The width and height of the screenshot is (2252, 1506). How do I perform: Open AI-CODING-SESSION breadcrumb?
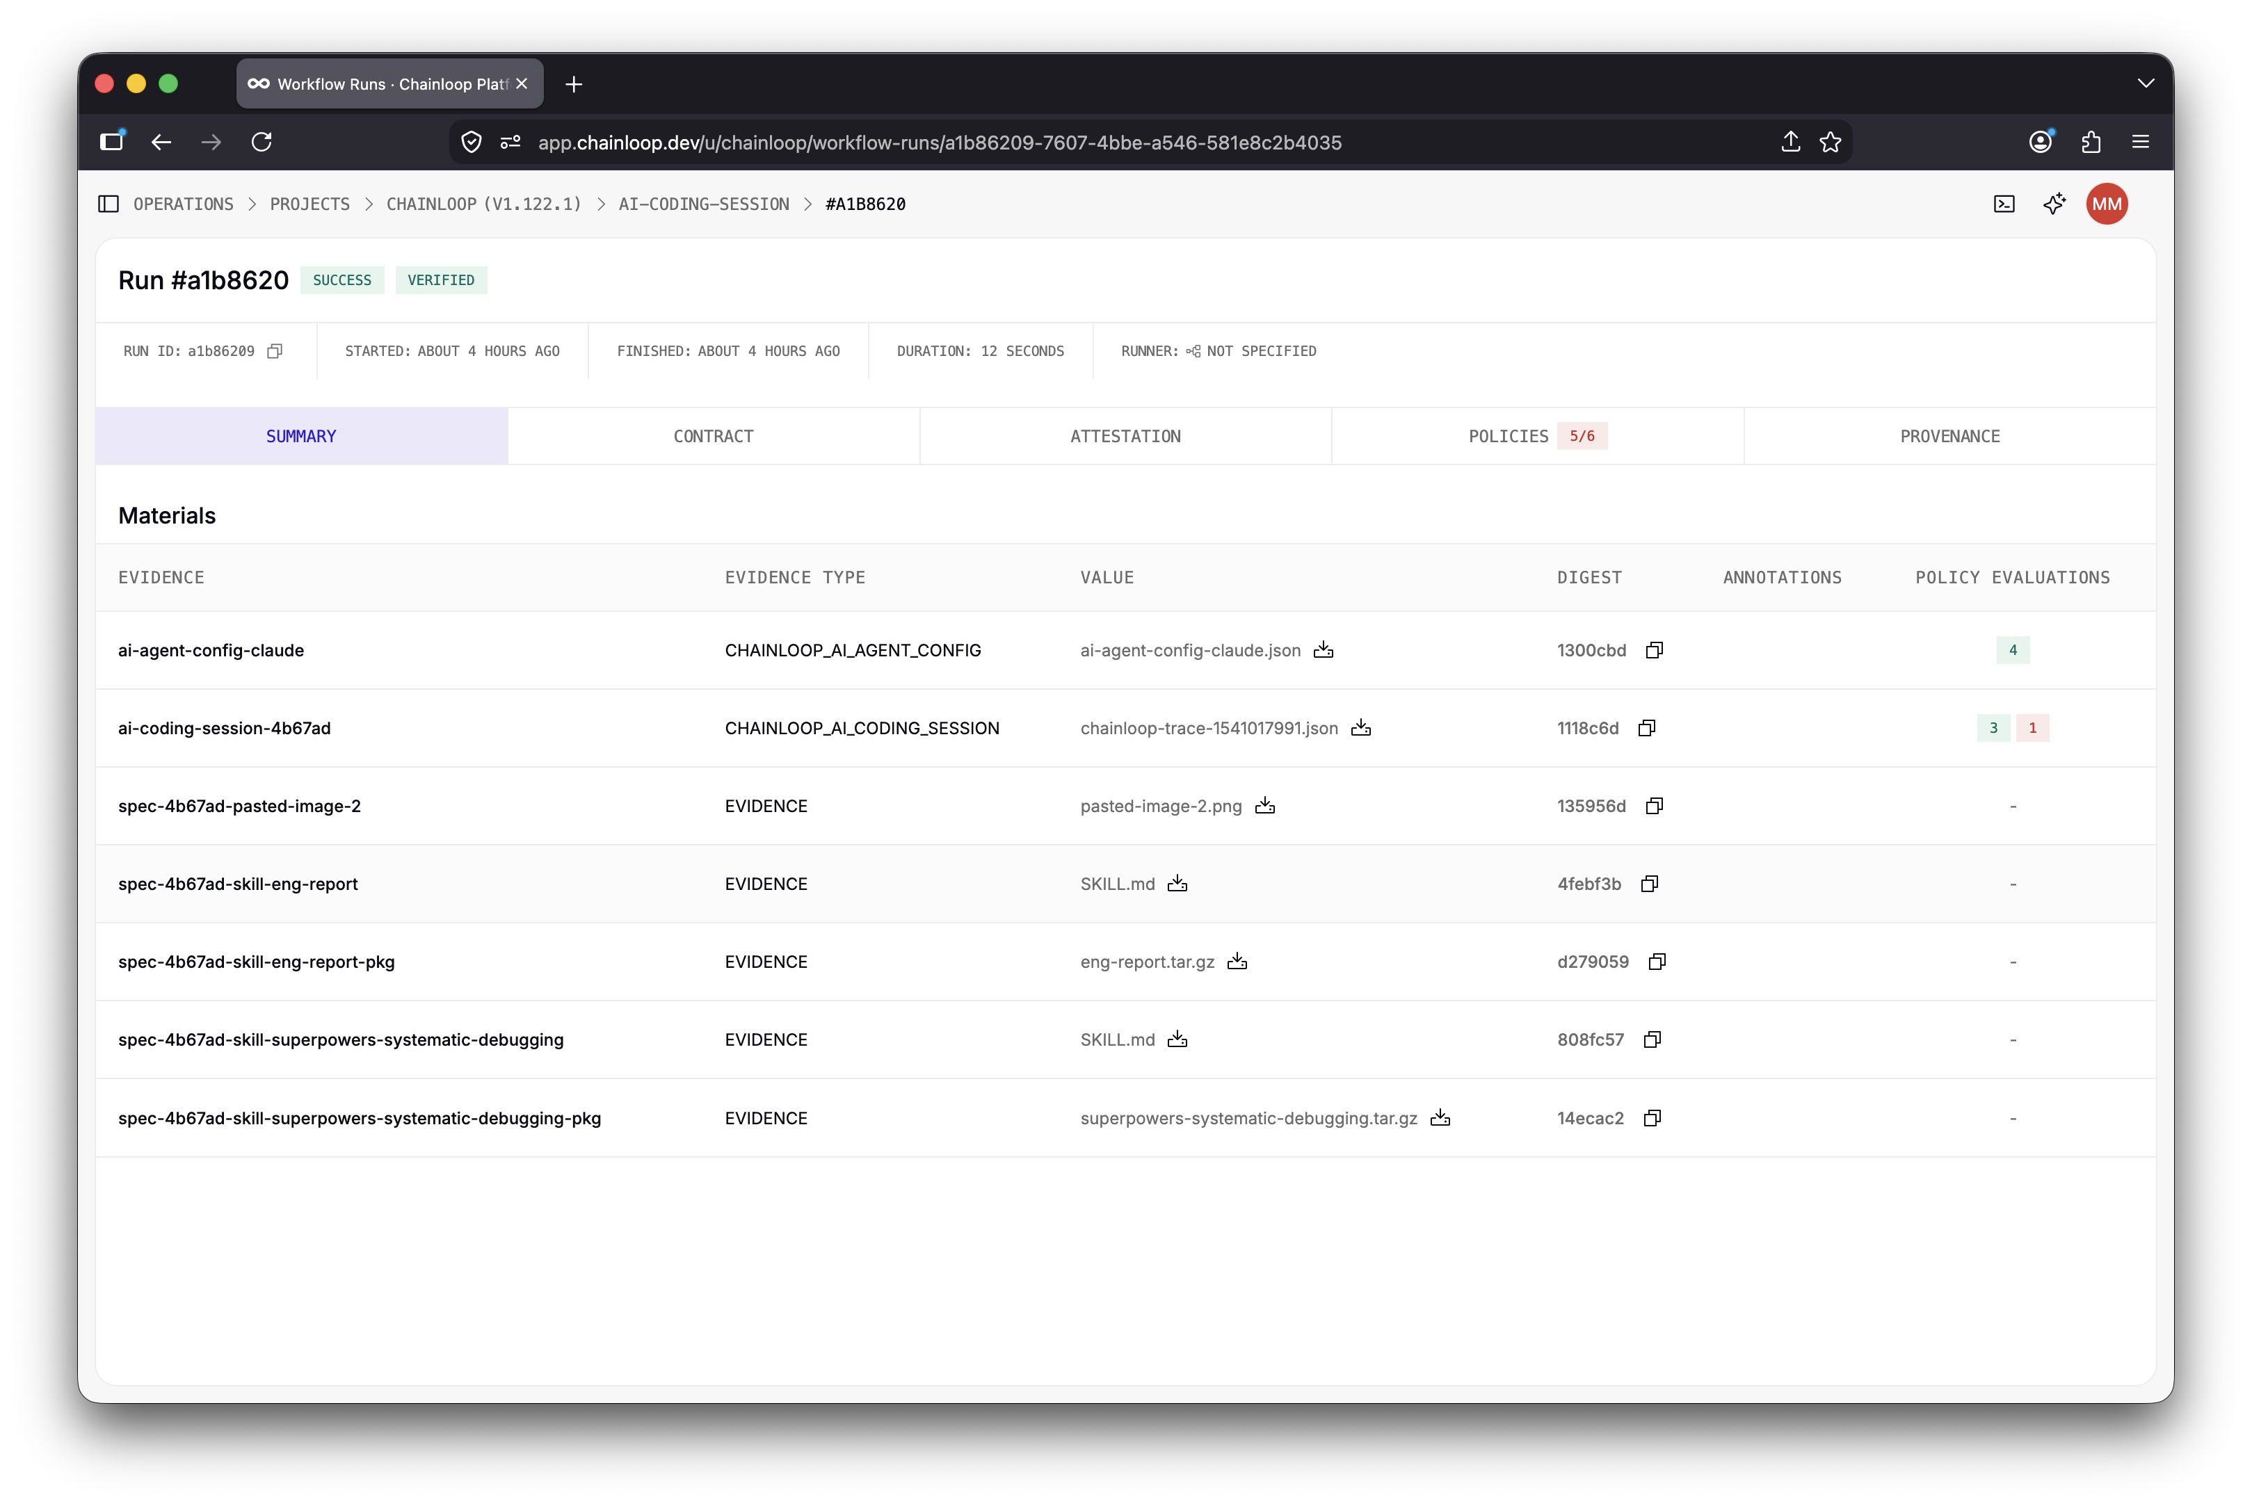(703, 204)
